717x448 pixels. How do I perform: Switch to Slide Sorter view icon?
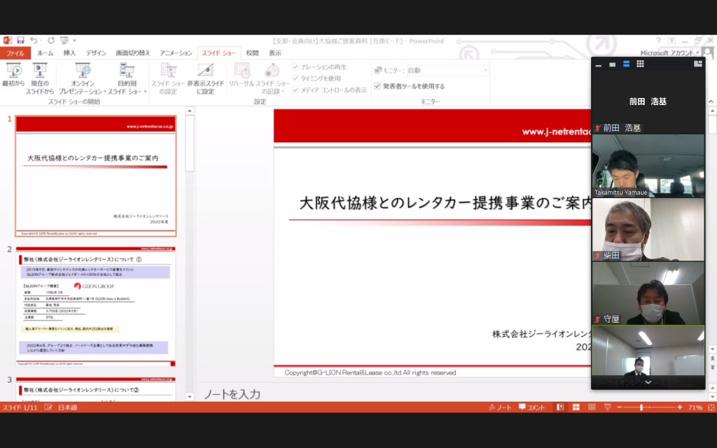coord(576,407)
